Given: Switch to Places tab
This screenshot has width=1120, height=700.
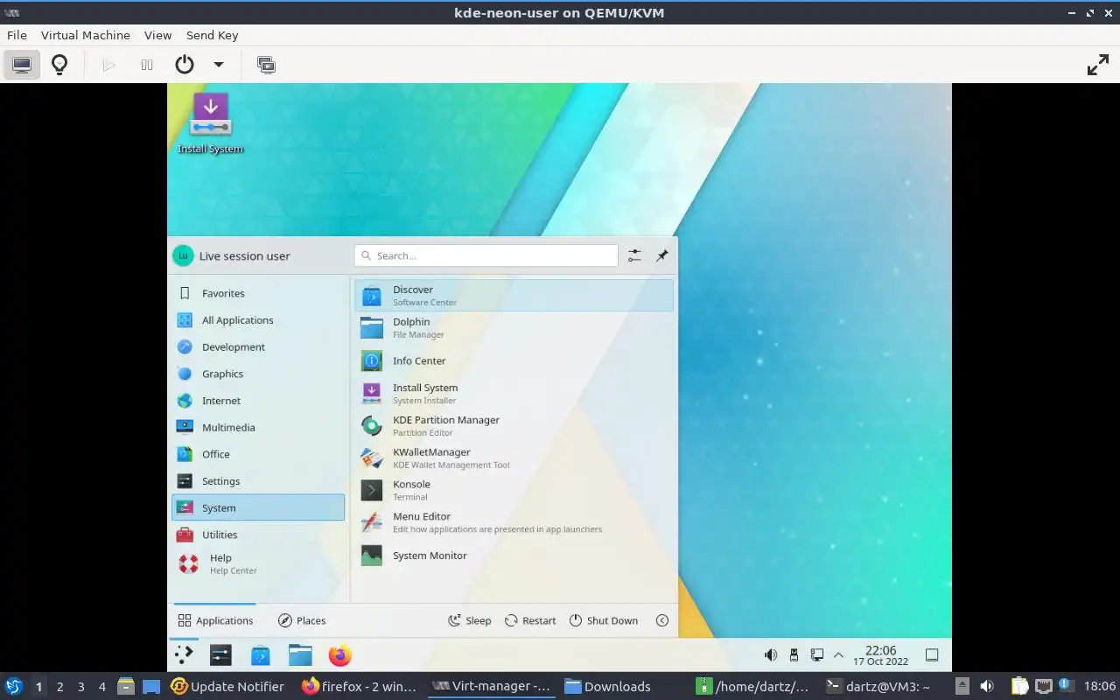Looking at the screenshot, I should click(x=302, y=620).
